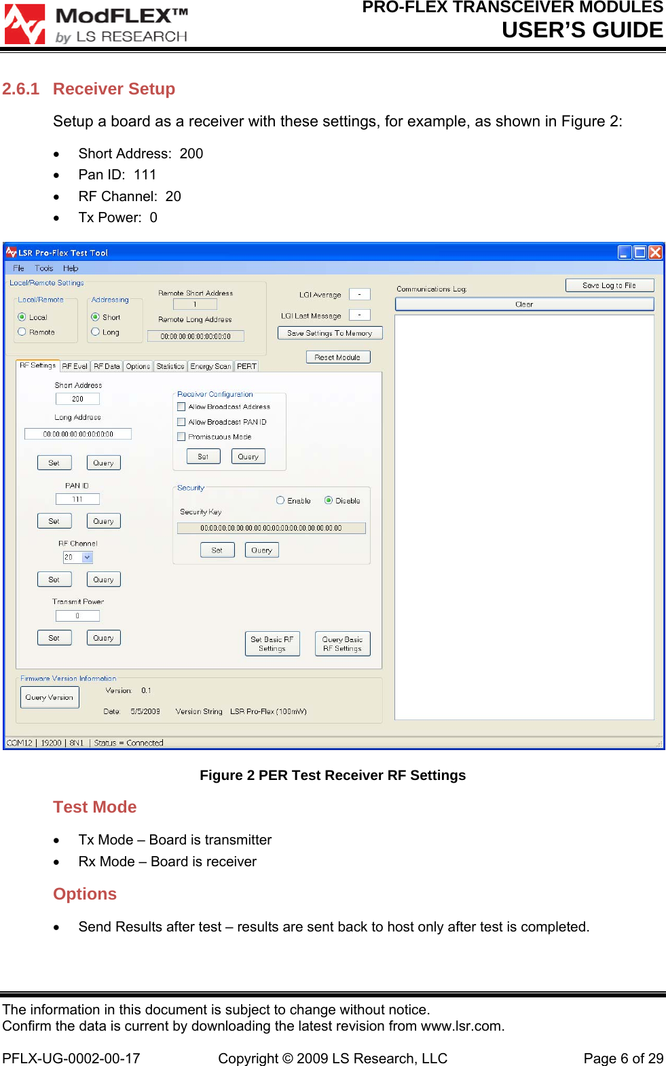Click 'COM12' in the status bar
The image size is (666, 1066).
point(20,743)
